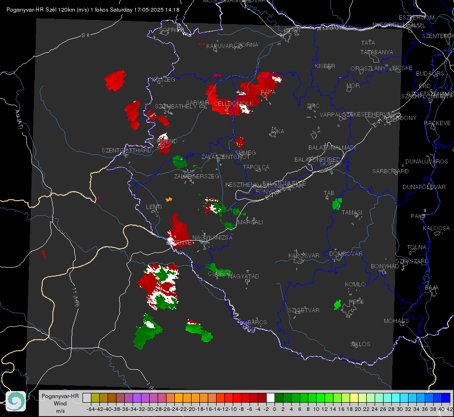454x417 pixels.
Task: Click the SARBOGARD city label
Action: [390, 171]
